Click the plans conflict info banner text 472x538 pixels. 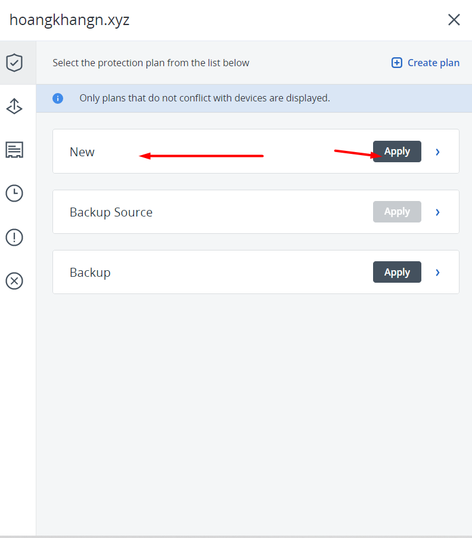click(204, 98)
